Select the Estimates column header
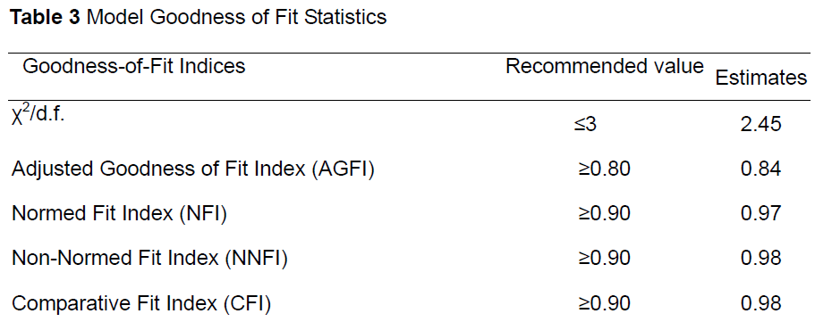This screenshot has height=322, width=815. click(x=761, y=78)
